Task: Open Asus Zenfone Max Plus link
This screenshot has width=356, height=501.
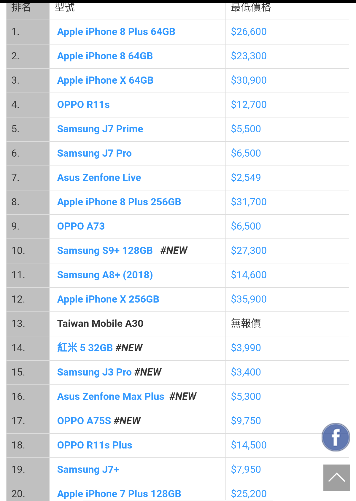Action: tap(111, 397)
